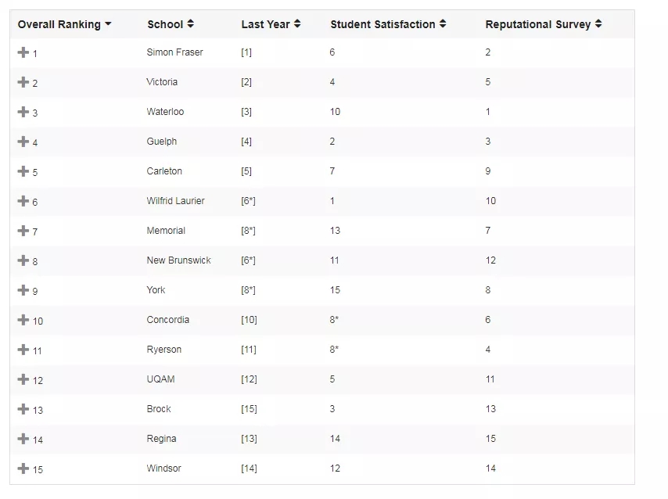Sort by Student Satisfaction header

click(x=388, y=24)
